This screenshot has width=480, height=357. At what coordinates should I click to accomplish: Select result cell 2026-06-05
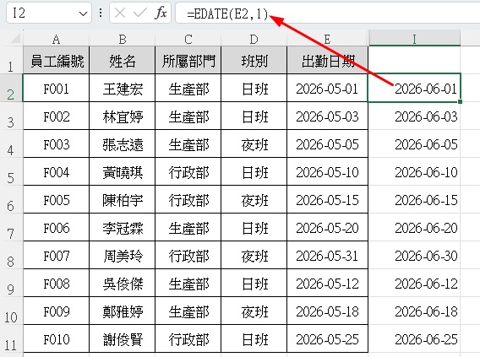[x=414, y=143]
